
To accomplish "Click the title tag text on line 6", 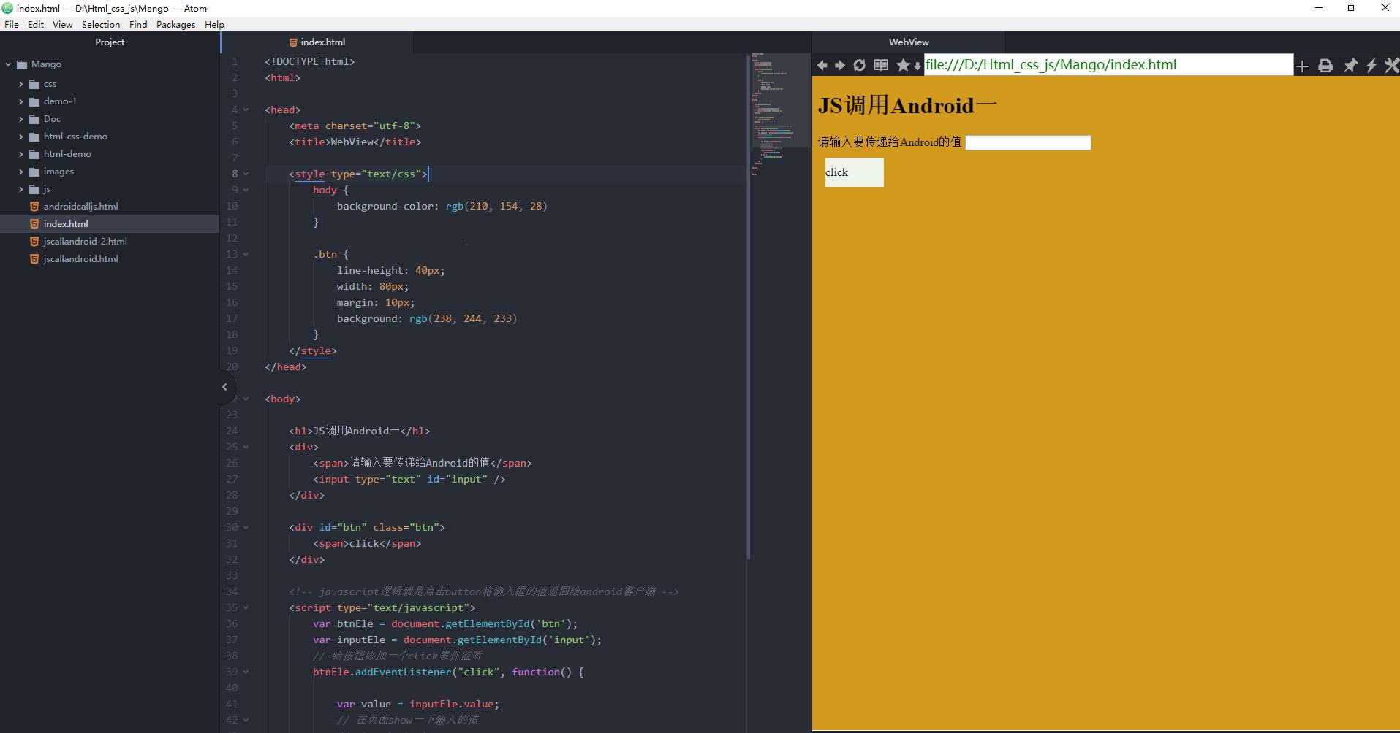I will (355, 142).
